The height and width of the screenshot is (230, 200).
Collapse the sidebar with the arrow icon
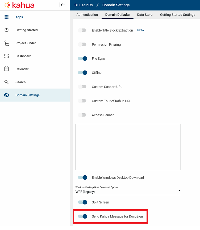coord(62,5)
